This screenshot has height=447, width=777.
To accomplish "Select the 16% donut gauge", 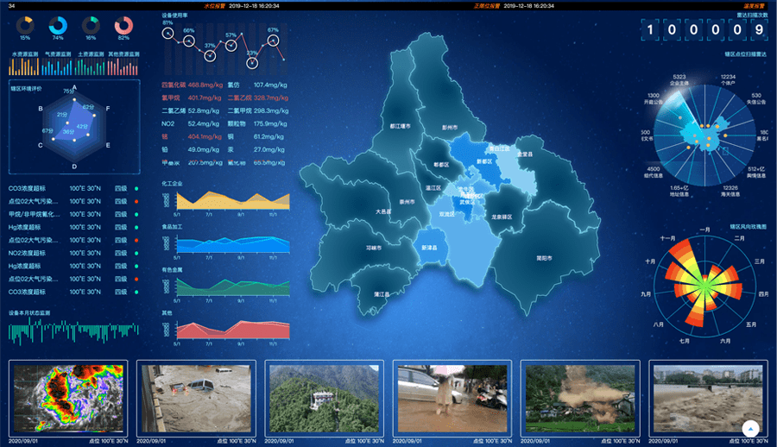I will [x=91, y=26].
